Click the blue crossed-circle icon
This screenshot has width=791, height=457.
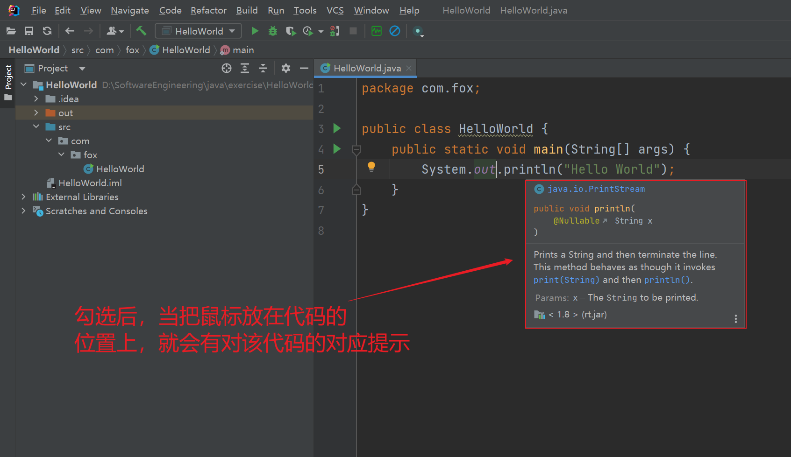click(395, 31)
